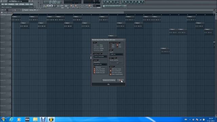The width and height of the screenshot is (217, 122).
Task: Toggle HQ for all plugins checkbox
Action: click(x=95, y=71)
